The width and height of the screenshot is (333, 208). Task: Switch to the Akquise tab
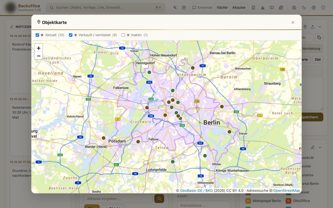tap(239, 8)
